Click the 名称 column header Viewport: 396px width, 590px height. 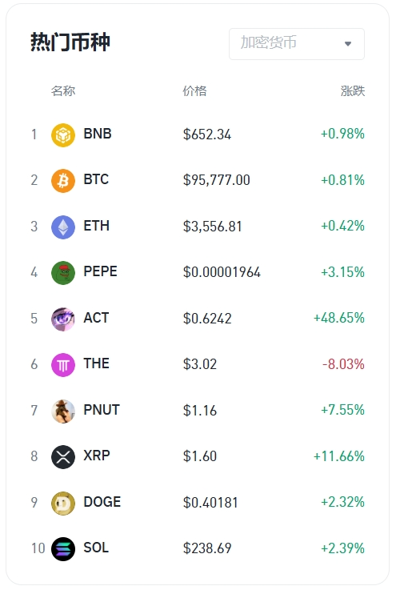pyautogui.click(x=63, y=91)
